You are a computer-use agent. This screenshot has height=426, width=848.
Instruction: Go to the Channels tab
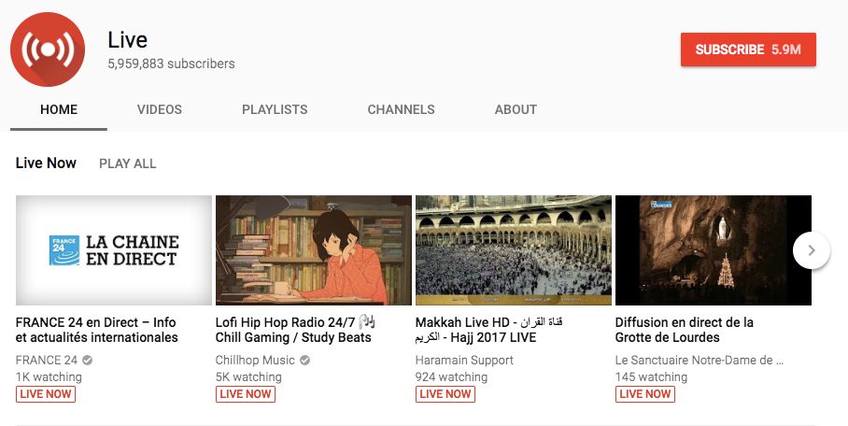click(402, 109)
